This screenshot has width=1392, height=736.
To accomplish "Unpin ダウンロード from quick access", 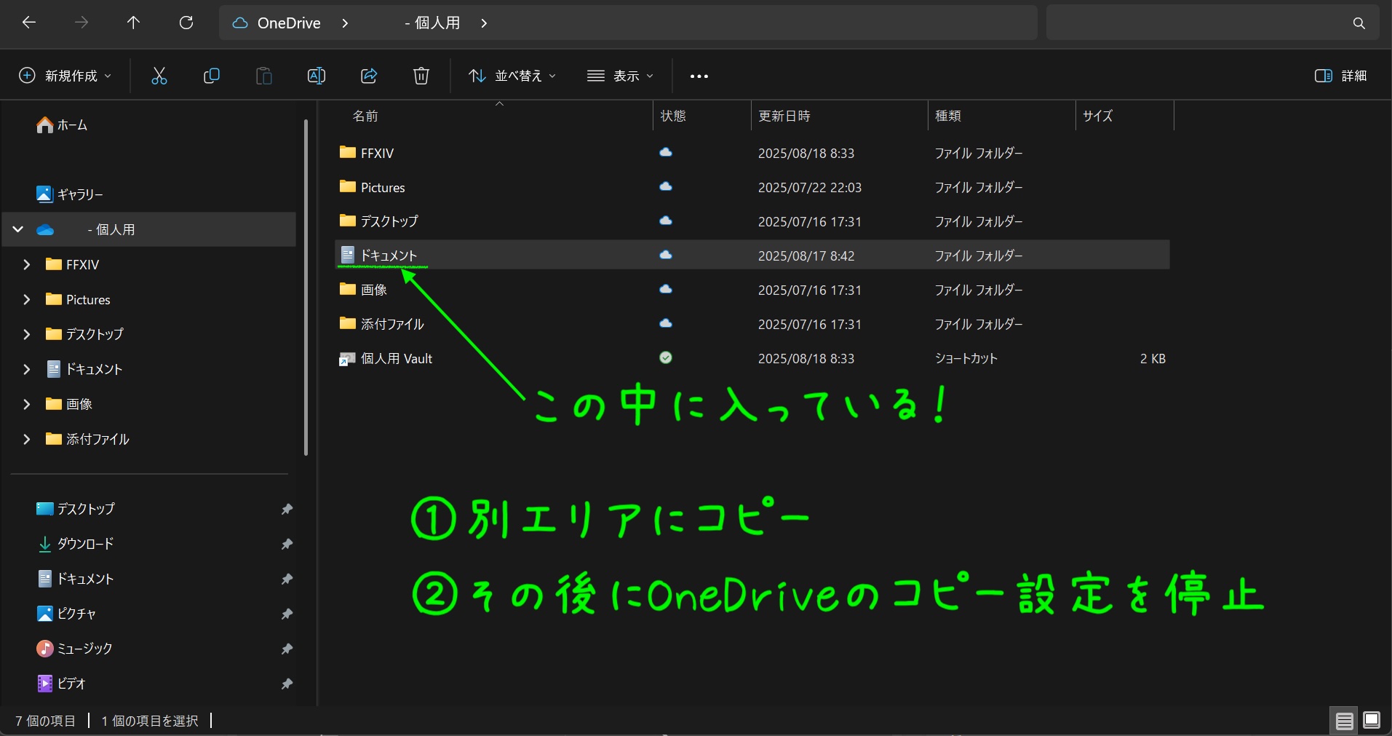I will pyautogui.click(x=287, y=544).
